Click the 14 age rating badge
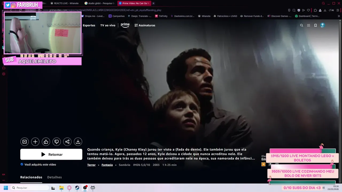The height and width of the screenshot is (192, 342). coord(263,164)
